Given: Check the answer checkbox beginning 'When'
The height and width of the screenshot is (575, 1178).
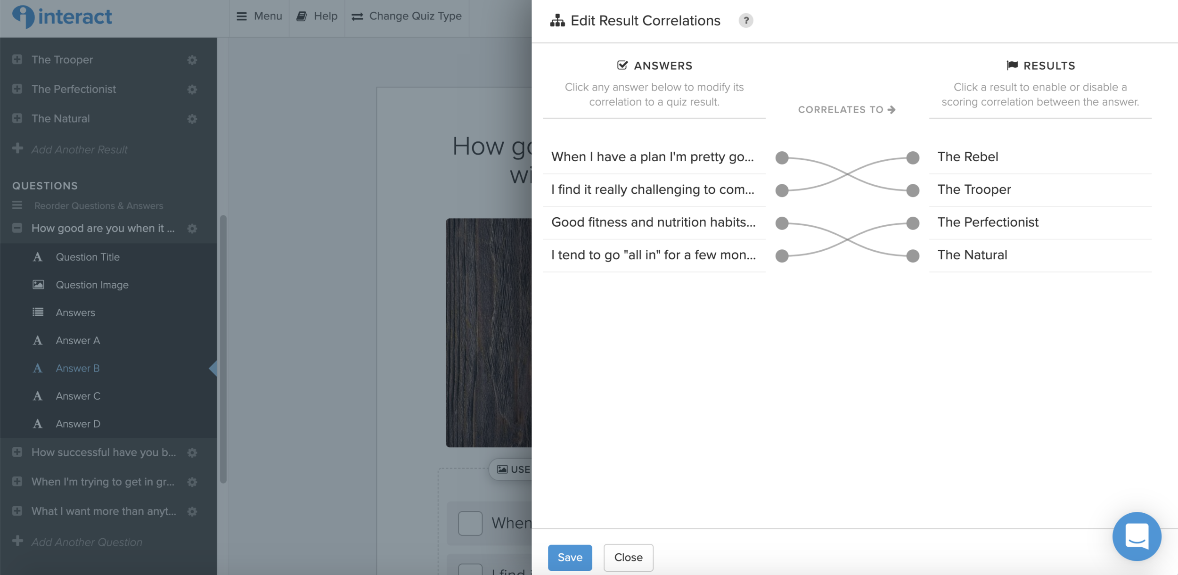Looking at the screenshot, I should pyautogui.click(x=470, y=523).
